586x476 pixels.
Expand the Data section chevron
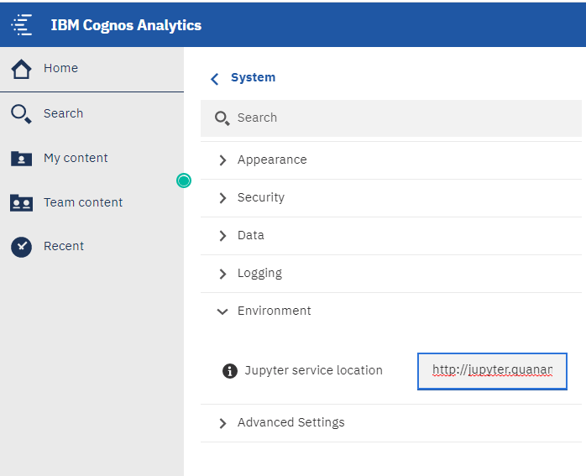[222, 236]
